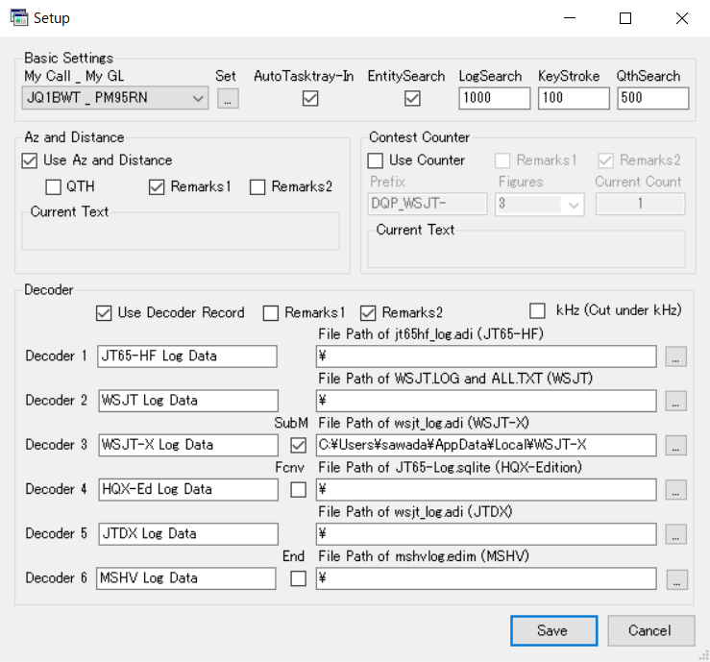Image resolution: width=710 pixels, height=662 pixels.
Task: Open browse dialog for WSJT-X file path
Action: pos(676,445)
